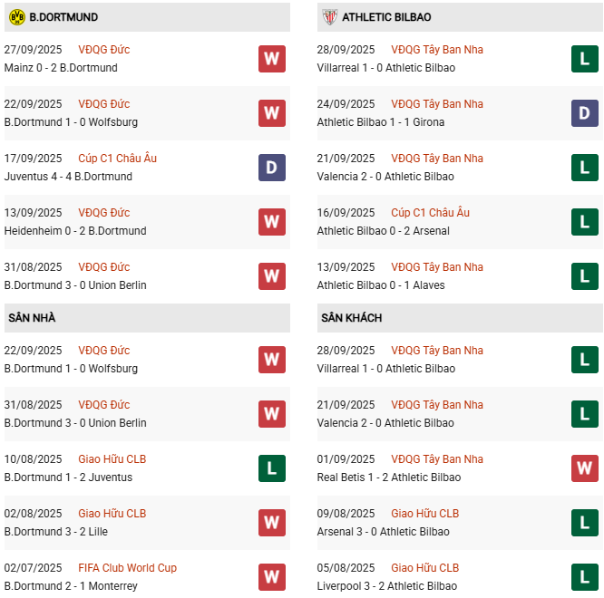Open the ATHLETIC BILBAO team header

[x=386, y=17]
